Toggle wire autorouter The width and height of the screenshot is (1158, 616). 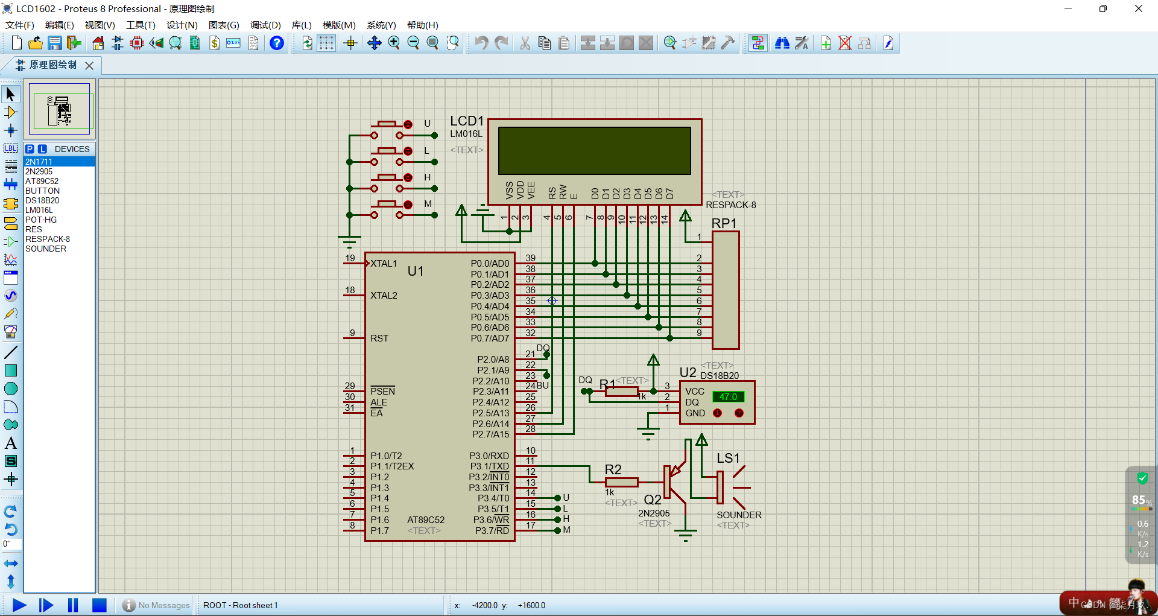758,43
